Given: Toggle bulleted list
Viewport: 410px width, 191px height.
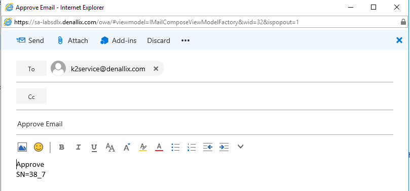Looking at the screenshot, I should coord(175,147).
